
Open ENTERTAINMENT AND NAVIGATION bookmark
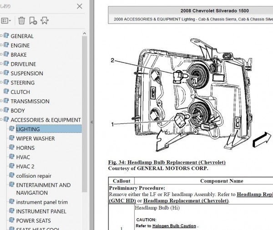[x=43, y=189]
